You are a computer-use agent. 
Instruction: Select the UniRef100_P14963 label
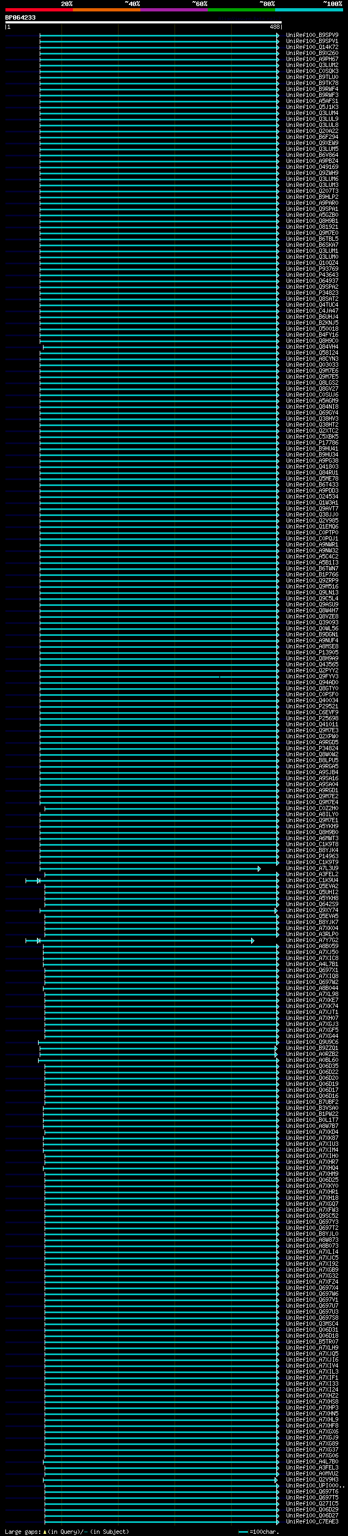312,856
